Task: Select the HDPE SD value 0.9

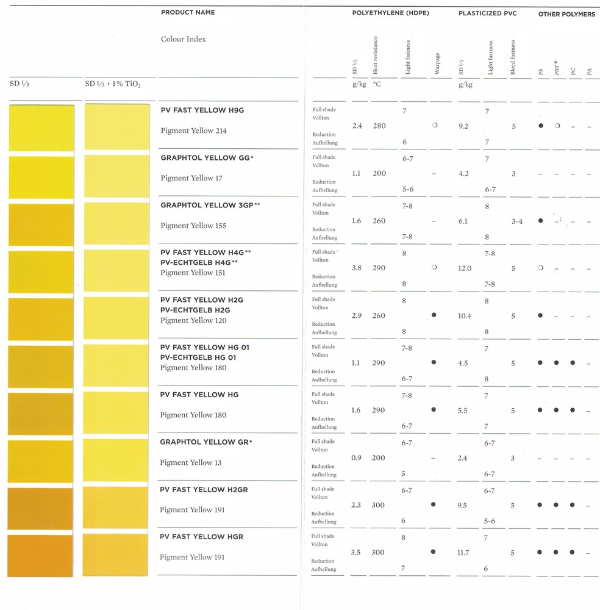Action: tap(356, 458)
